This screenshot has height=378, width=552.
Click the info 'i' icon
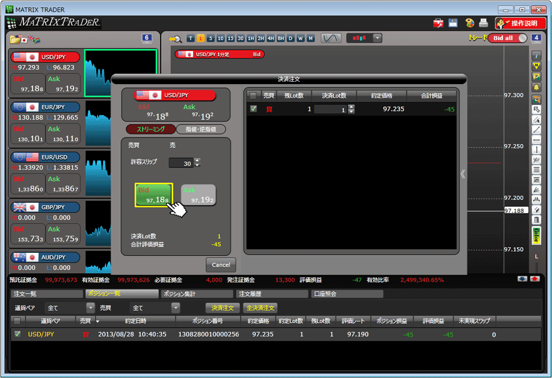536,56
